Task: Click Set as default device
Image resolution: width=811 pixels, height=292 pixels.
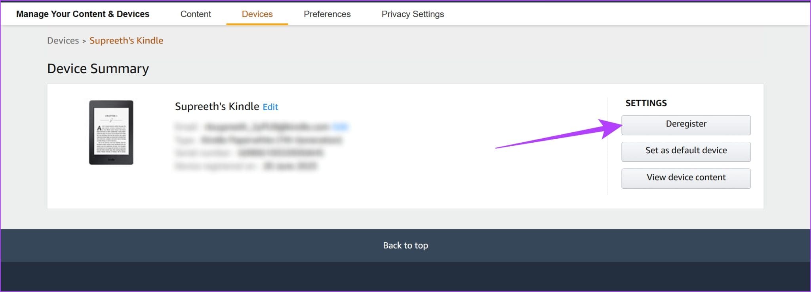Action: tap(686, 151)
